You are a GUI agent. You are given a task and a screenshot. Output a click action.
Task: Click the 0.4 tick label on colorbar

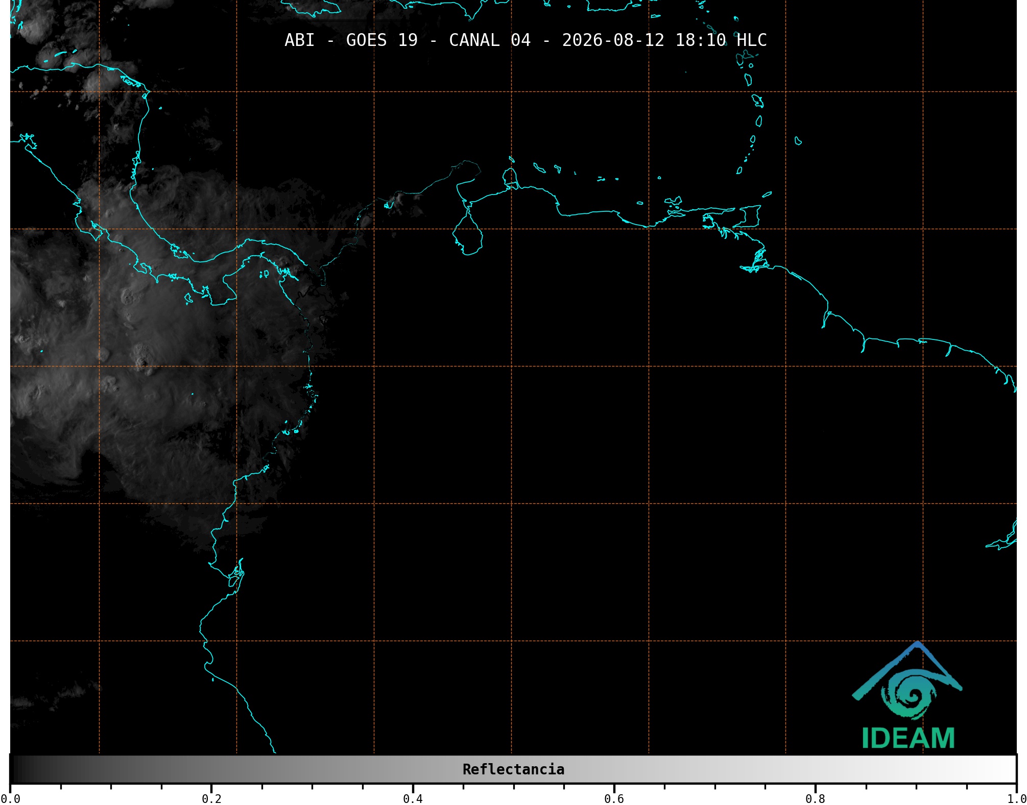coord(413,799)
